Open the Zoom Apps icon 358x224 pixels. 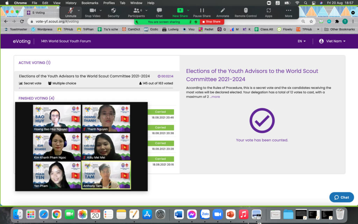tap(268, 10)
